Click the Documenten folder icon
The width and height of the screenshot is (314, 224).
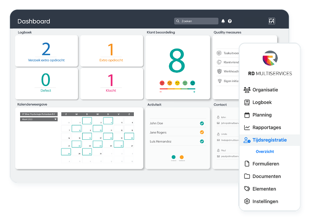point(247,176)
